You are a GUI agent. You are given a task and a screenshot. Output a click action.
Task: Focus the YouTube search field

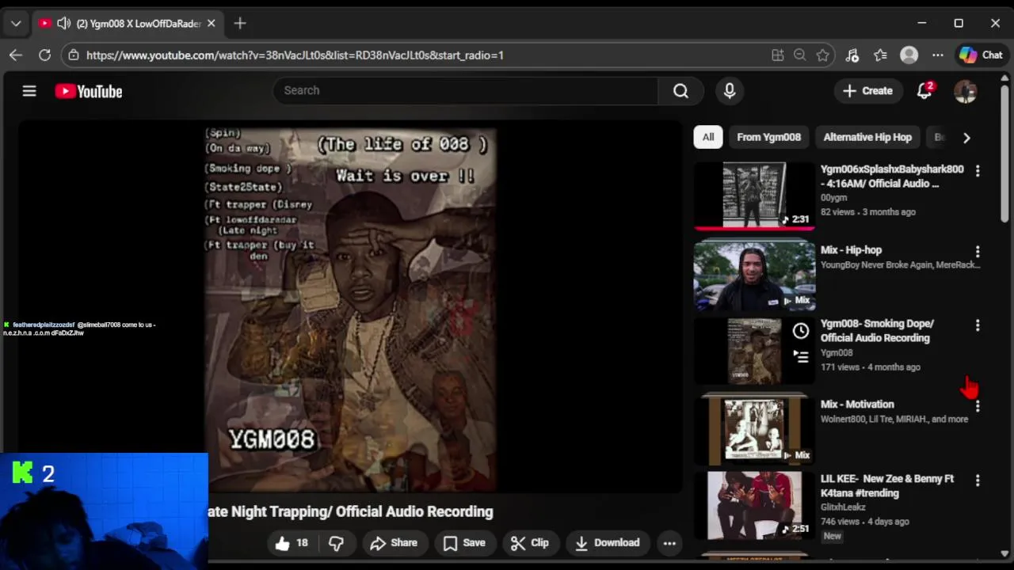pos(466,91)
